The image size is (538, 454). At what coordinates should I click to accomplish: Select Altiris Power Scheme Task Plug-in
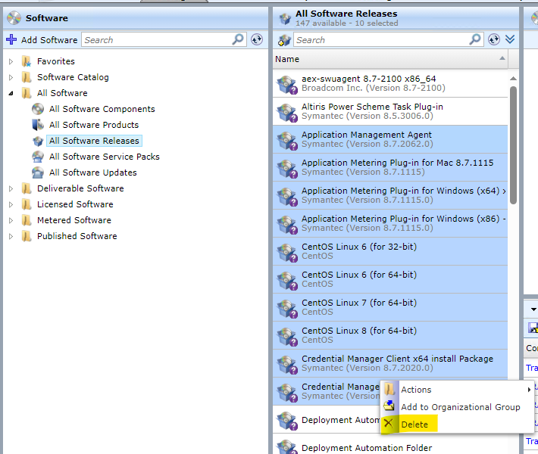(x=390, y=112)
